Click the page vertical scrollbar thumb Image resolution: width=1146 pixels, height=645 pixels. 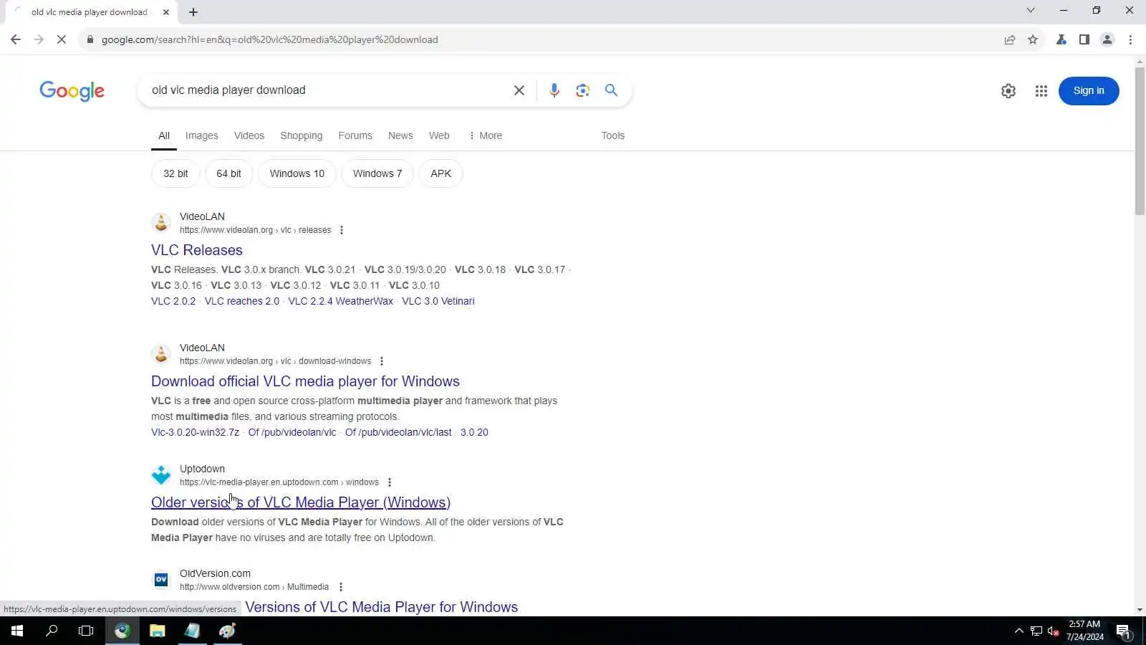click(x=1140, y=140)
